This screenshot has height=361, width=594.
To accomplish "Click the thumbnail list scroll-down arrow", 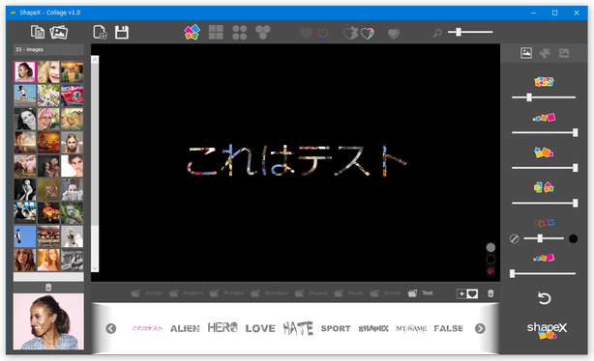I will point(95,268).
